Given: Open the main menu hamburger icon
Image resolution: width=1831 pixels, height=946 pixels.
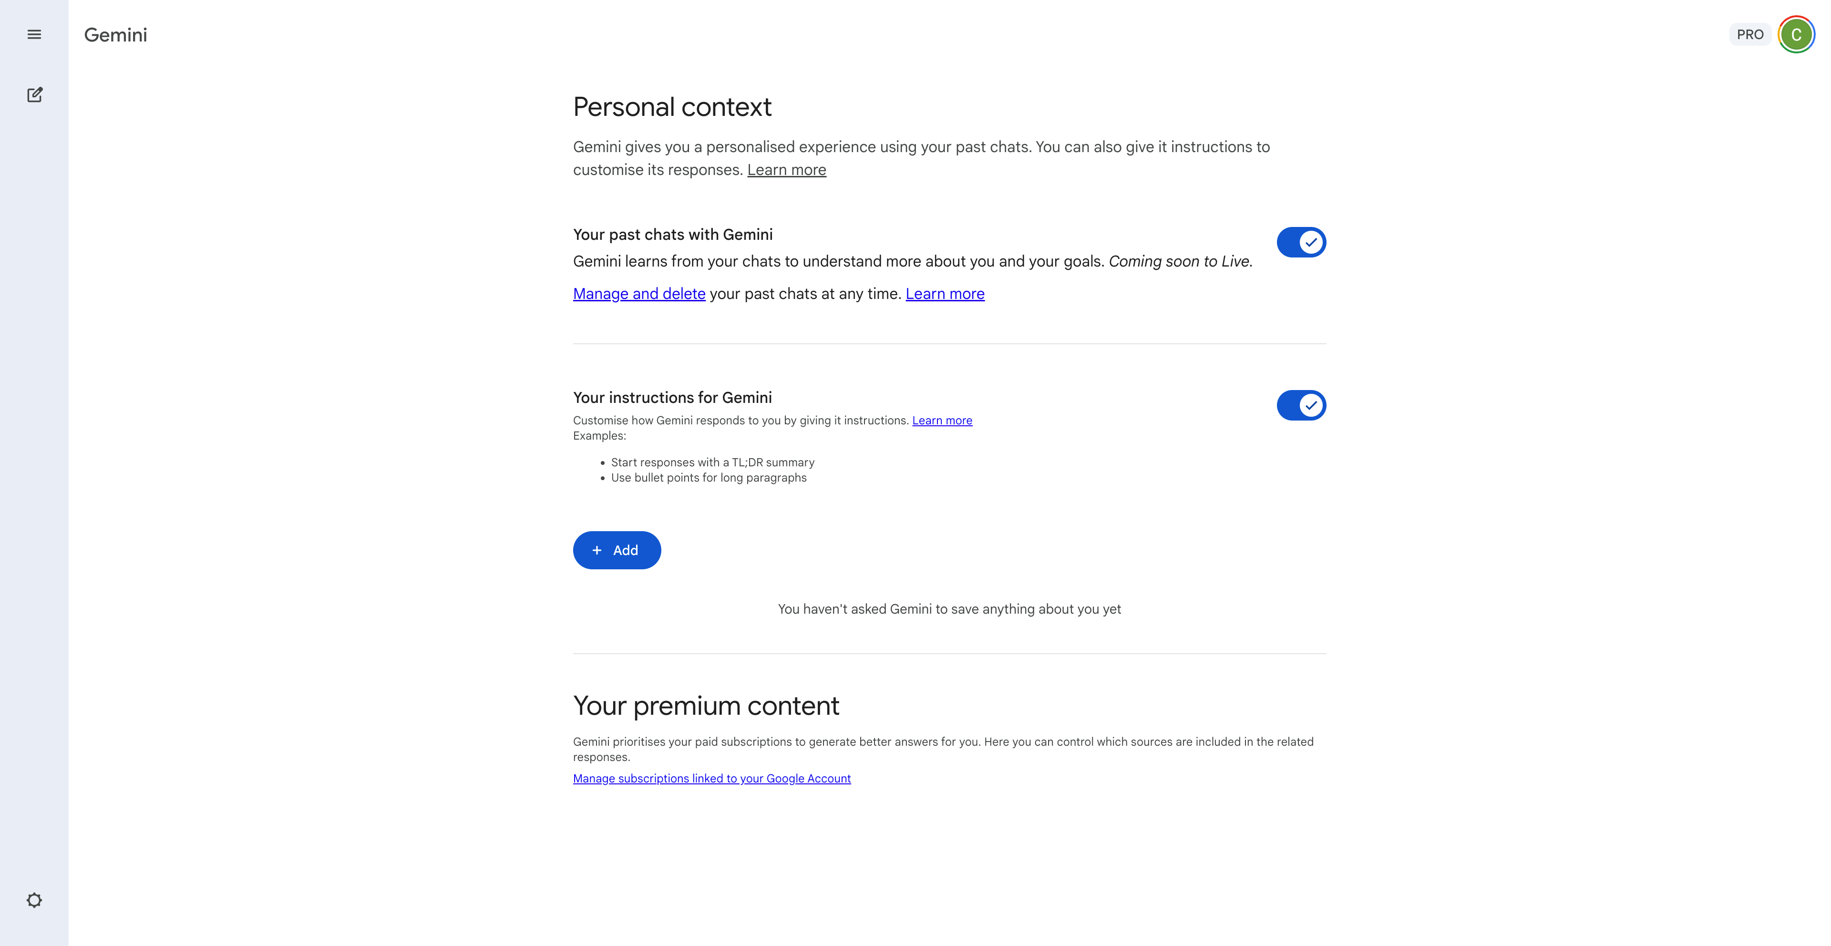Looking at the screenshot, I should [34, 35].
